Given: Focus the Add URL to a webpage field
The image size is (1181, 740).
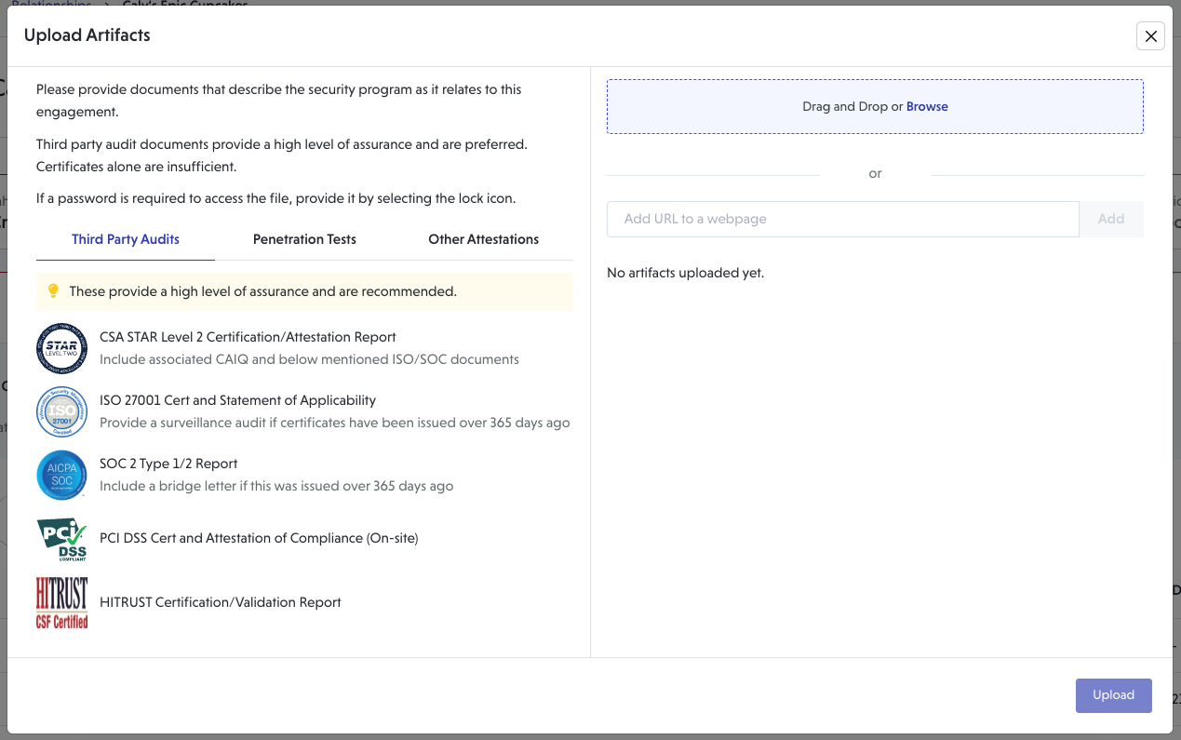Looking at the screenshot, I should (843, 219).
